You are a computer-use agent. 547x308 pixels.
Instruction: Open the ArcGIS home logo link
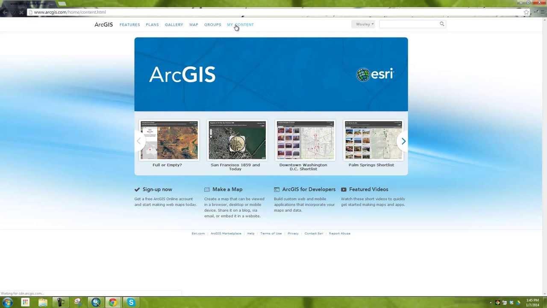[x=103, y=24]
